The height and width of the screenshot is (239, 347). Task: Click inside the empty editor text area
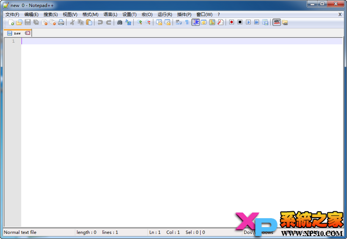pos(182,133)
